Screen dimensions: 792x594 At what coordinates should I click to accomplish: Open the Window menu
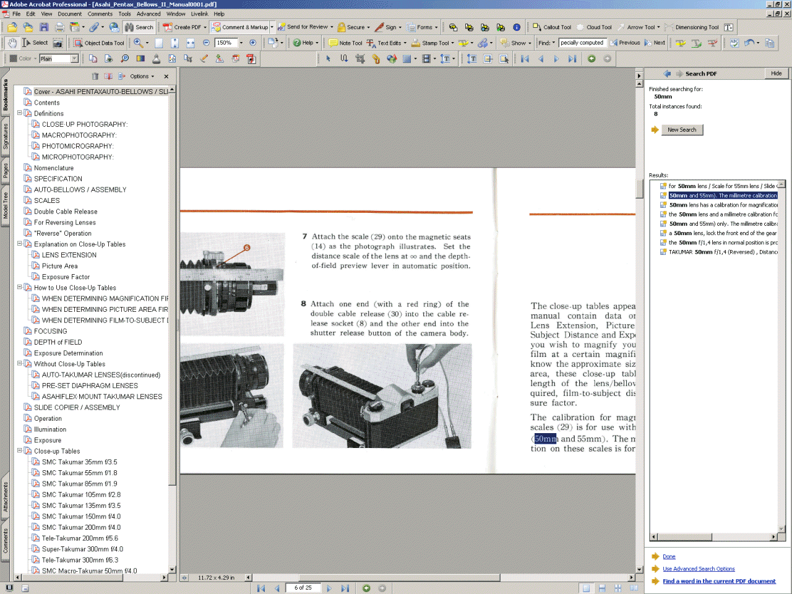click(x=176, y=14)
